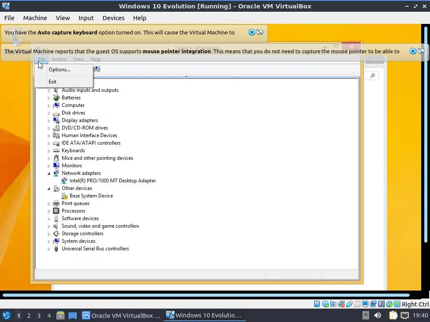The width and height of the screenshot is (430, 322).
Task: Expand the Disk drives node
Action: click(x=49, y=113)
